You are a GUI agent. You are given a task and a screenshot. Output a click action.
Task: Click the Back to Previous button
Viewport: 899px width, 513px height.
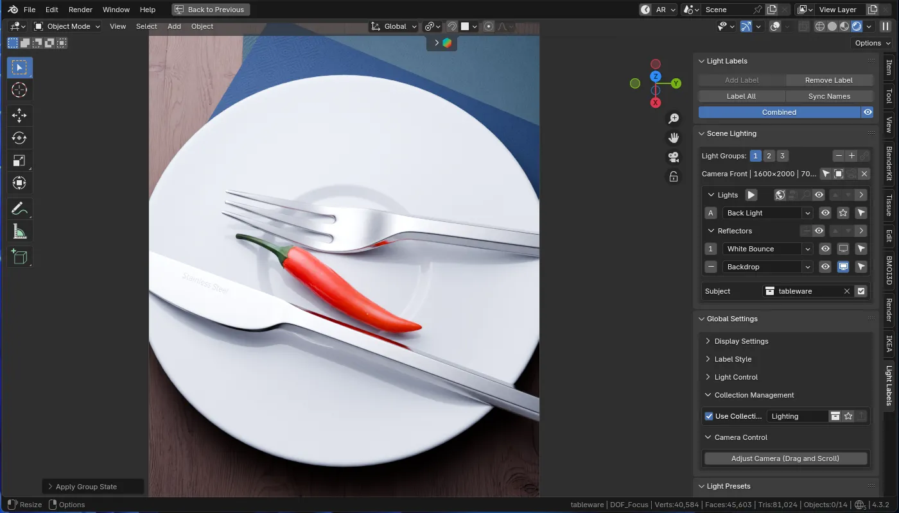pos(211,10)
